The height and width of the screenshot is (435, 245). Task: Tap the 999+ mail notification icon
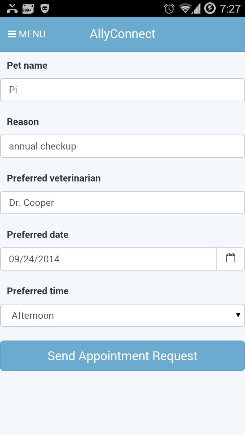coord(28,8)
